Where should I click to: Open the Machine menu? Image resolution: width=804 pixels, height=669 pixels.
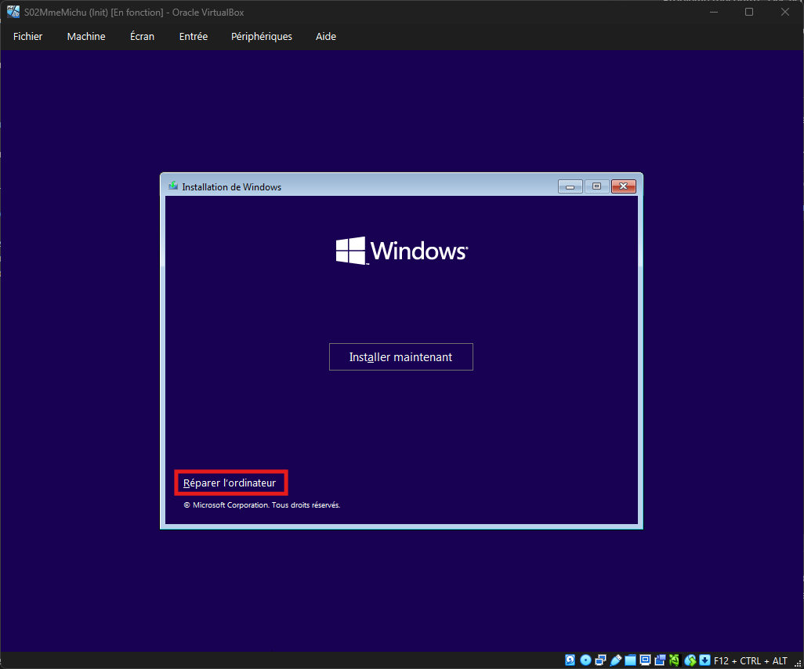point(86,36)
